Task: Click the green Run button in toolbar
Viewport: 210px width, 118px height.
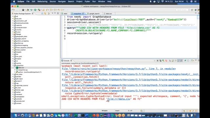Action: click(35, 10)
